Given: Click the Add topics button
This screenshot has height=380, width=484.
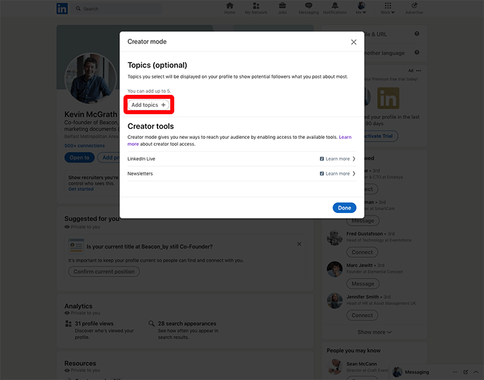Looking at the screenshot, I should tap(148, 105).
